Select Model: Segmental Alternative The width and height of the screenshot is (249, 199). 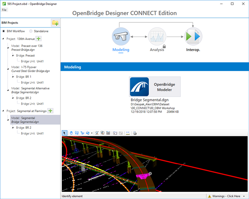30,90
